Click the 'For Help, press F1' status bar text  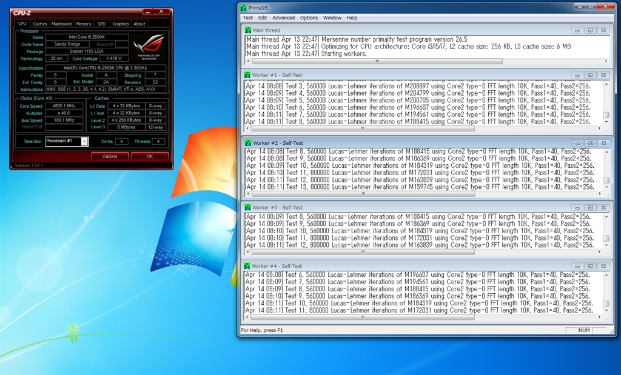click(x=262, y=330)
